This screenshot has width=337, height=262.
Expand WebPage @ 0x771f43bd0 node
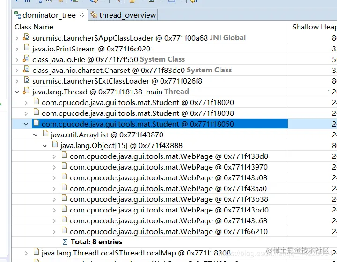[54, 210]
